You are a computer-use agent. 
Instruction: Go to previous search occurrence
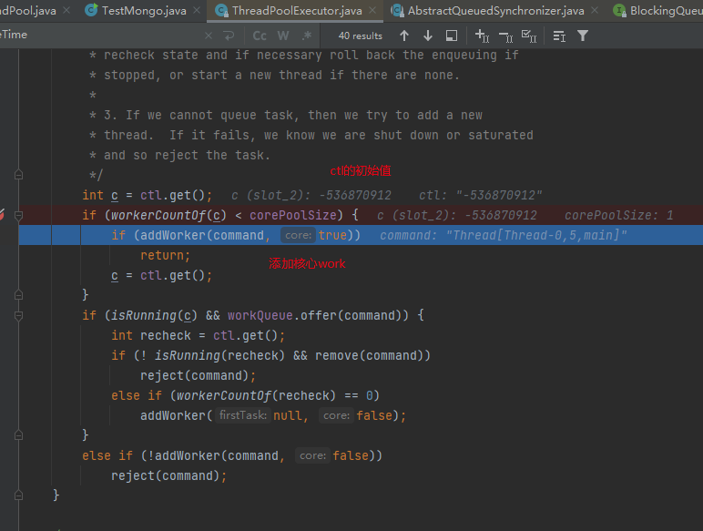tap(404, 36)
